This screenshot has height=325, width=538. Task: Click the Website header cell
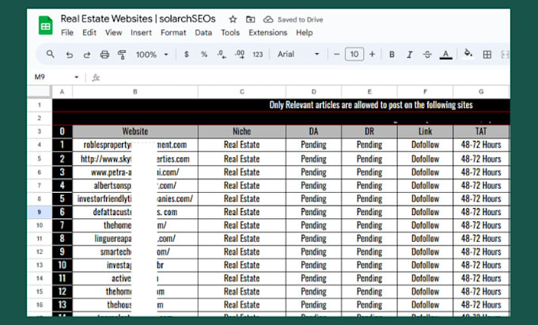pyautogui.click(x=135, y=131)
